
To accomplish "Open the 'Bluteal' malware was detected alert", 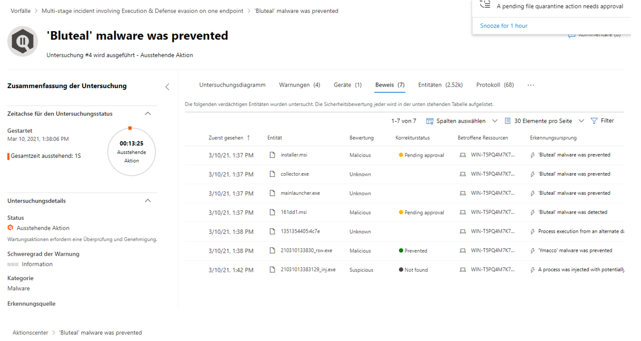I will 573,213.
